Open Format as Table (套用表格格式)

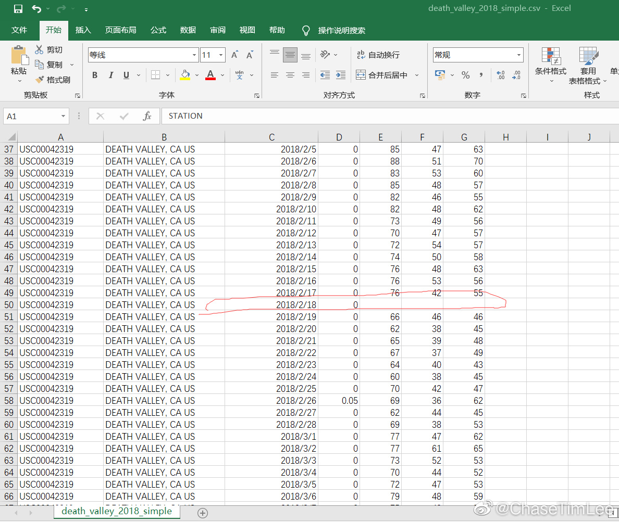[x=588, y=66]
